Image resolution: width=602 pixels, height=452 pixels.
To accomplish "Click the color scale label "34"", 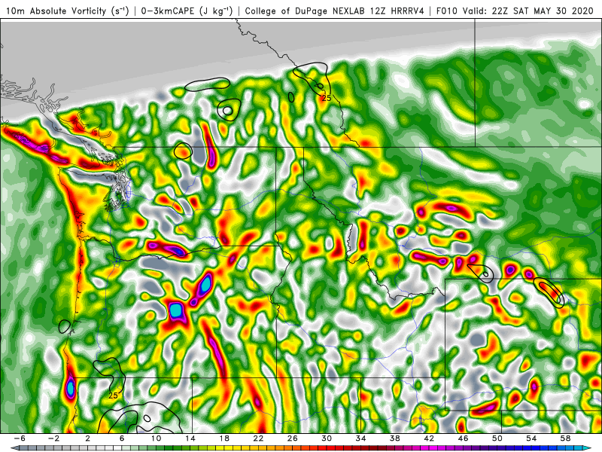I will tap(360, 438).
